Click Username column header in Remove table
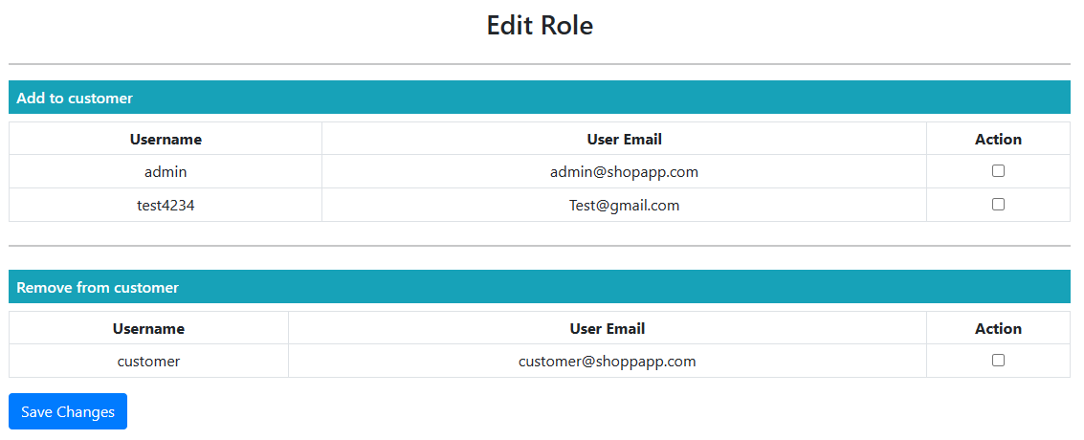The image size is (1084, 440). click(148, 328)
